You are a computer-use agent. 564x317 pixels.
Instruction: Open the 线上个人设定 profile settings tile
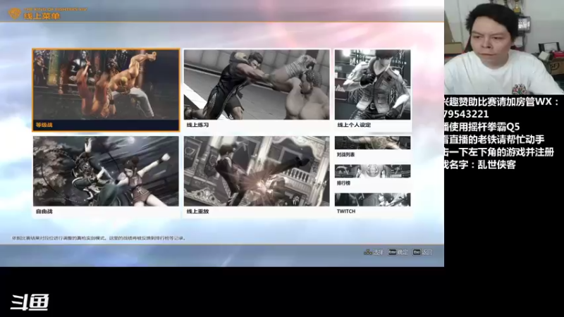pyautogui.click(x=373, y=90)
